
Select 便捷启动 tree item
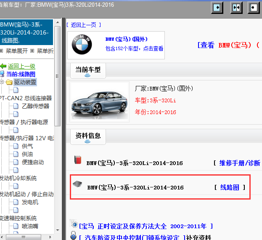33,162
